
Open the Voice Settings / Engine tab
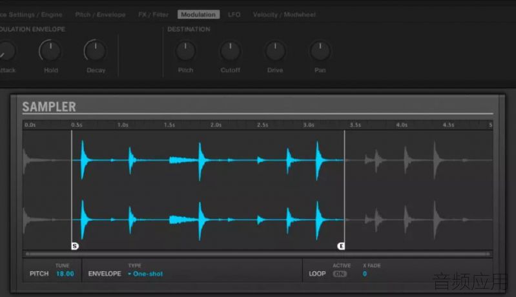coord(31,14)
